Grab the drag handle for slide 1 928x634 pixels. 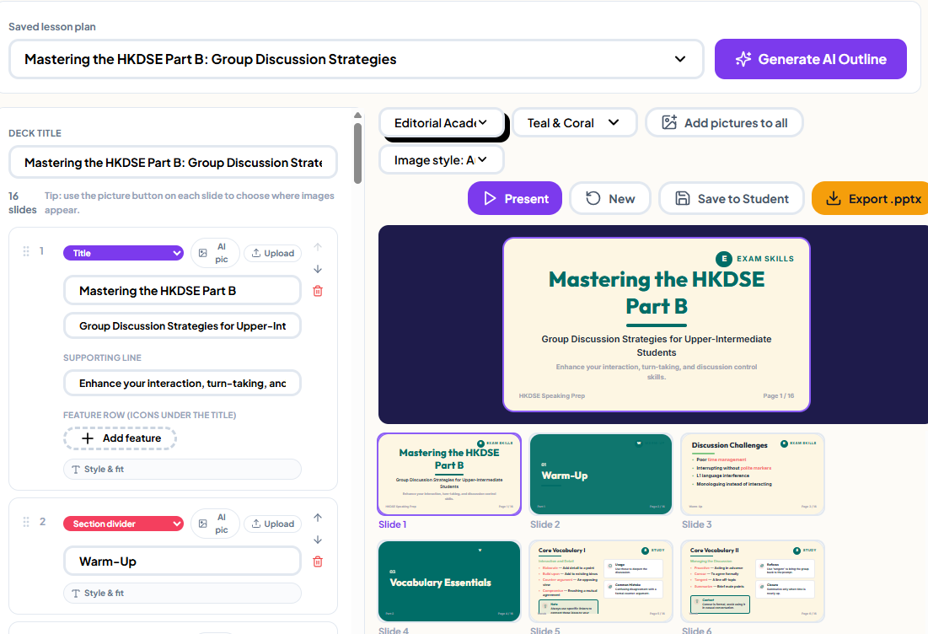pyautogui.click(x=26, y=251)
